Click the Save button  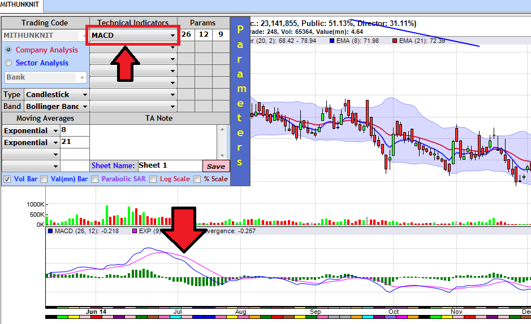(x=215, y=166)
